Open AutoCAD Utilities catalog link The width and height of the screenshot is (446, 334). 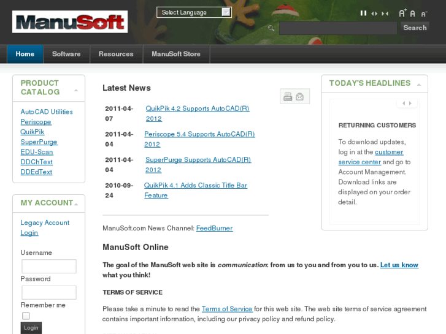tap(47, 112)
